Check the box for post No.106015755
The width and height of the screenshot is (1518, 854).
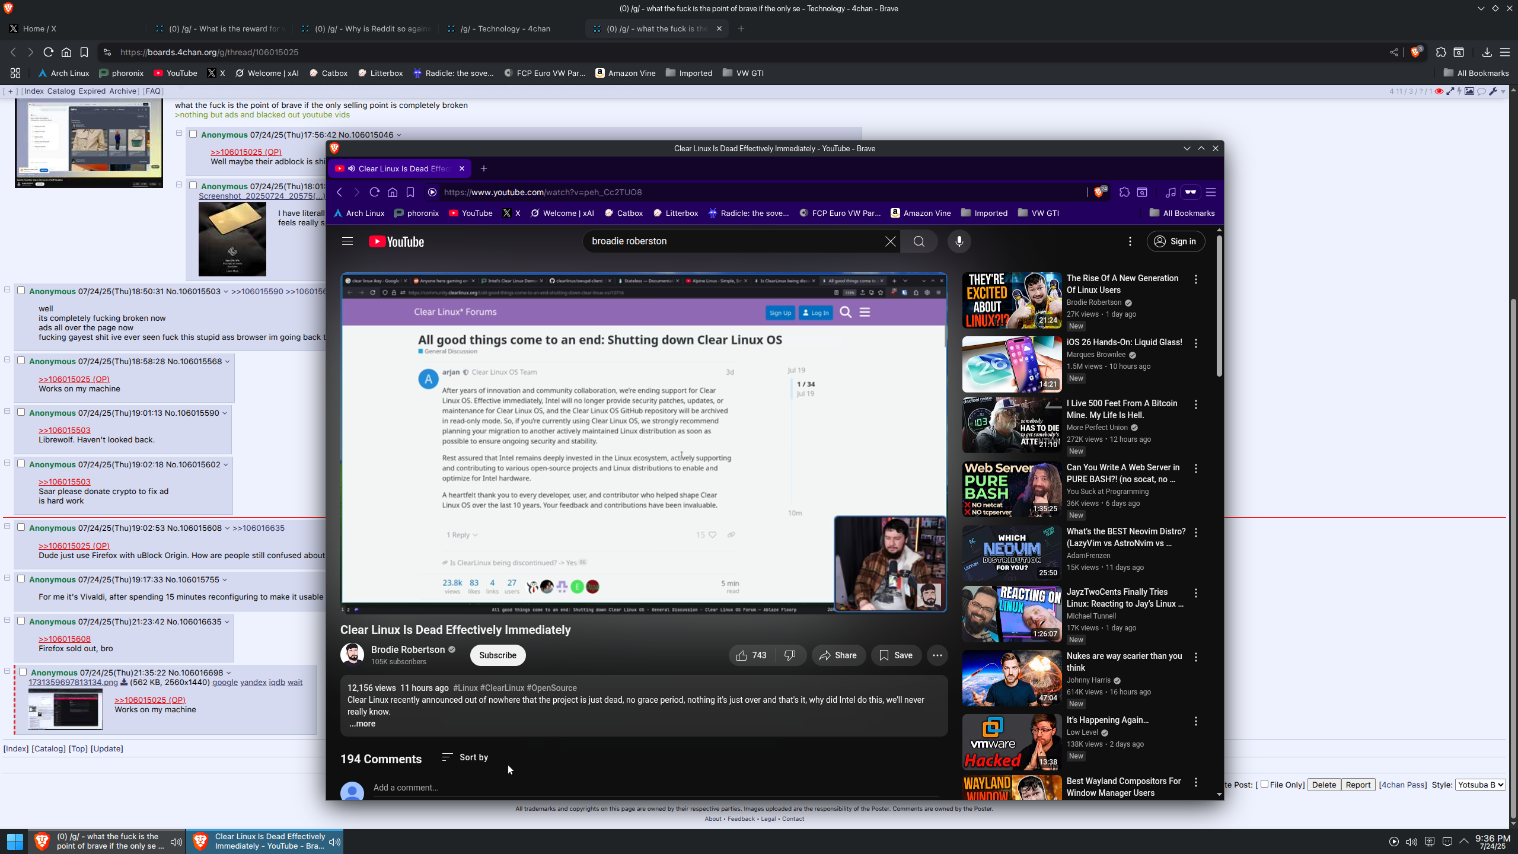tap(21, 579)
